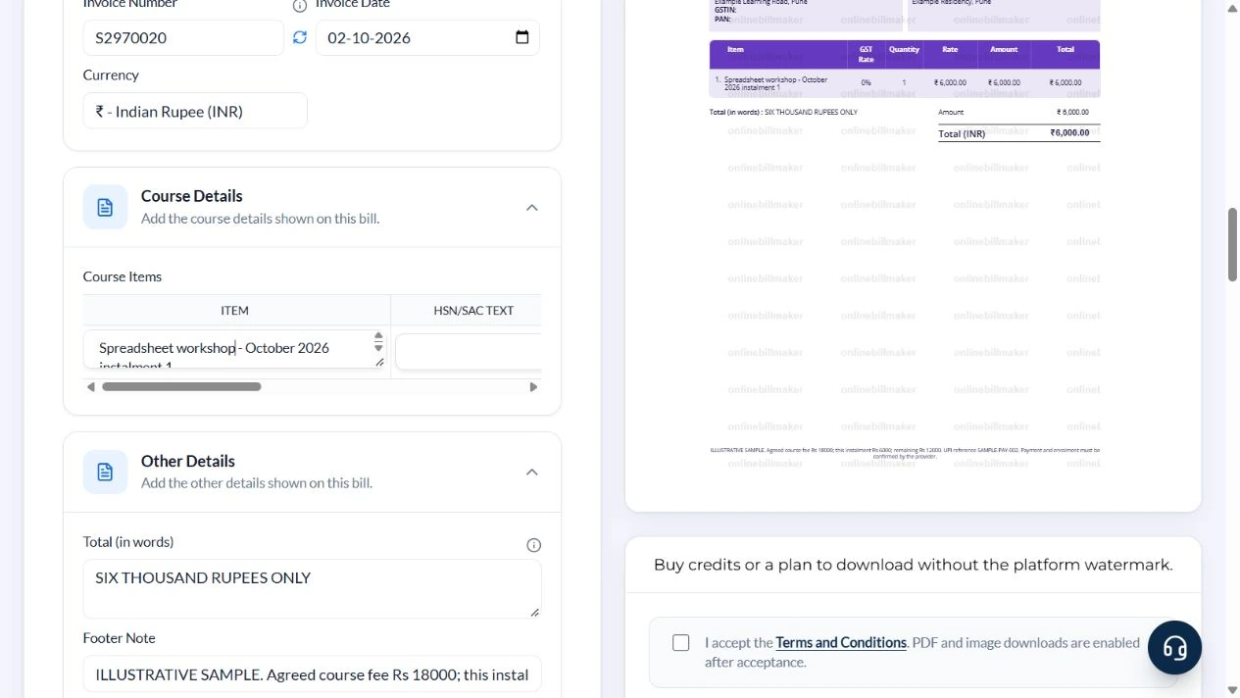Open the Currency dropdown showing Indian Rupee
Viewport: 1240px width, 698px height.
(x=195, y=111)
